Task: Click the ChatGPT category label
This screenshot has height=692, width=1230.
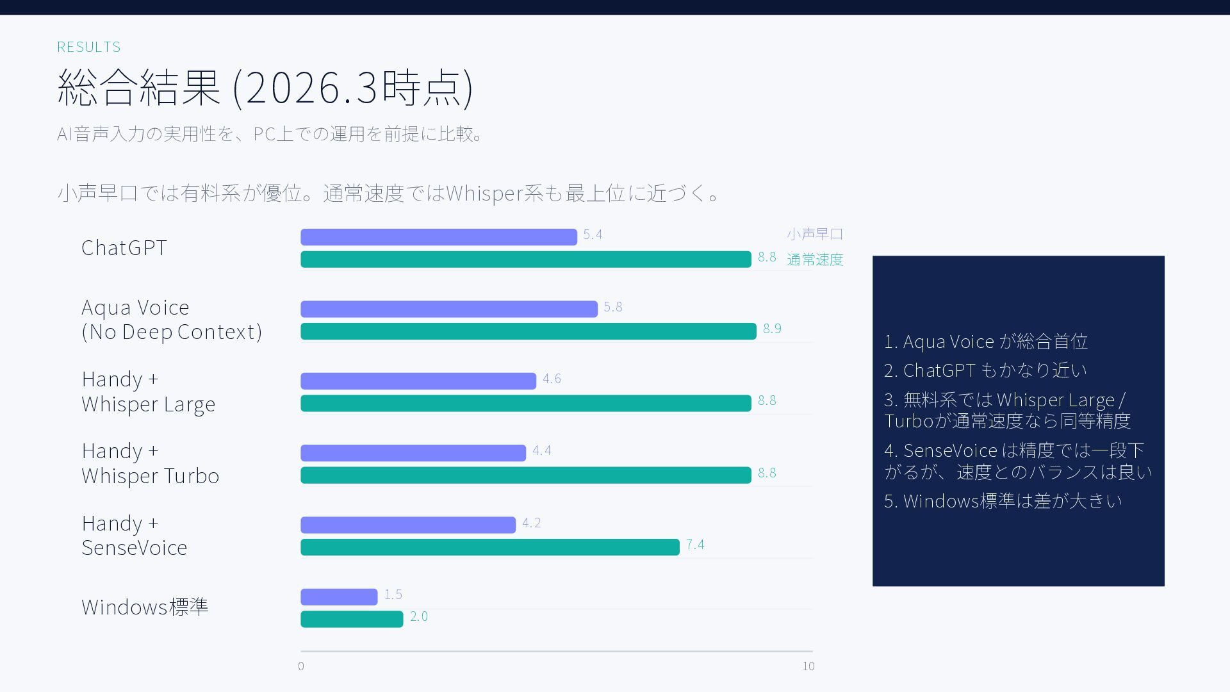Action: (x=124, y=248)
